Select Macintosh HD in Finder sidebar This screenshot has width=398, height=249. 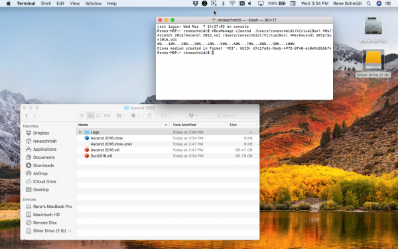(x=46, y=214)
